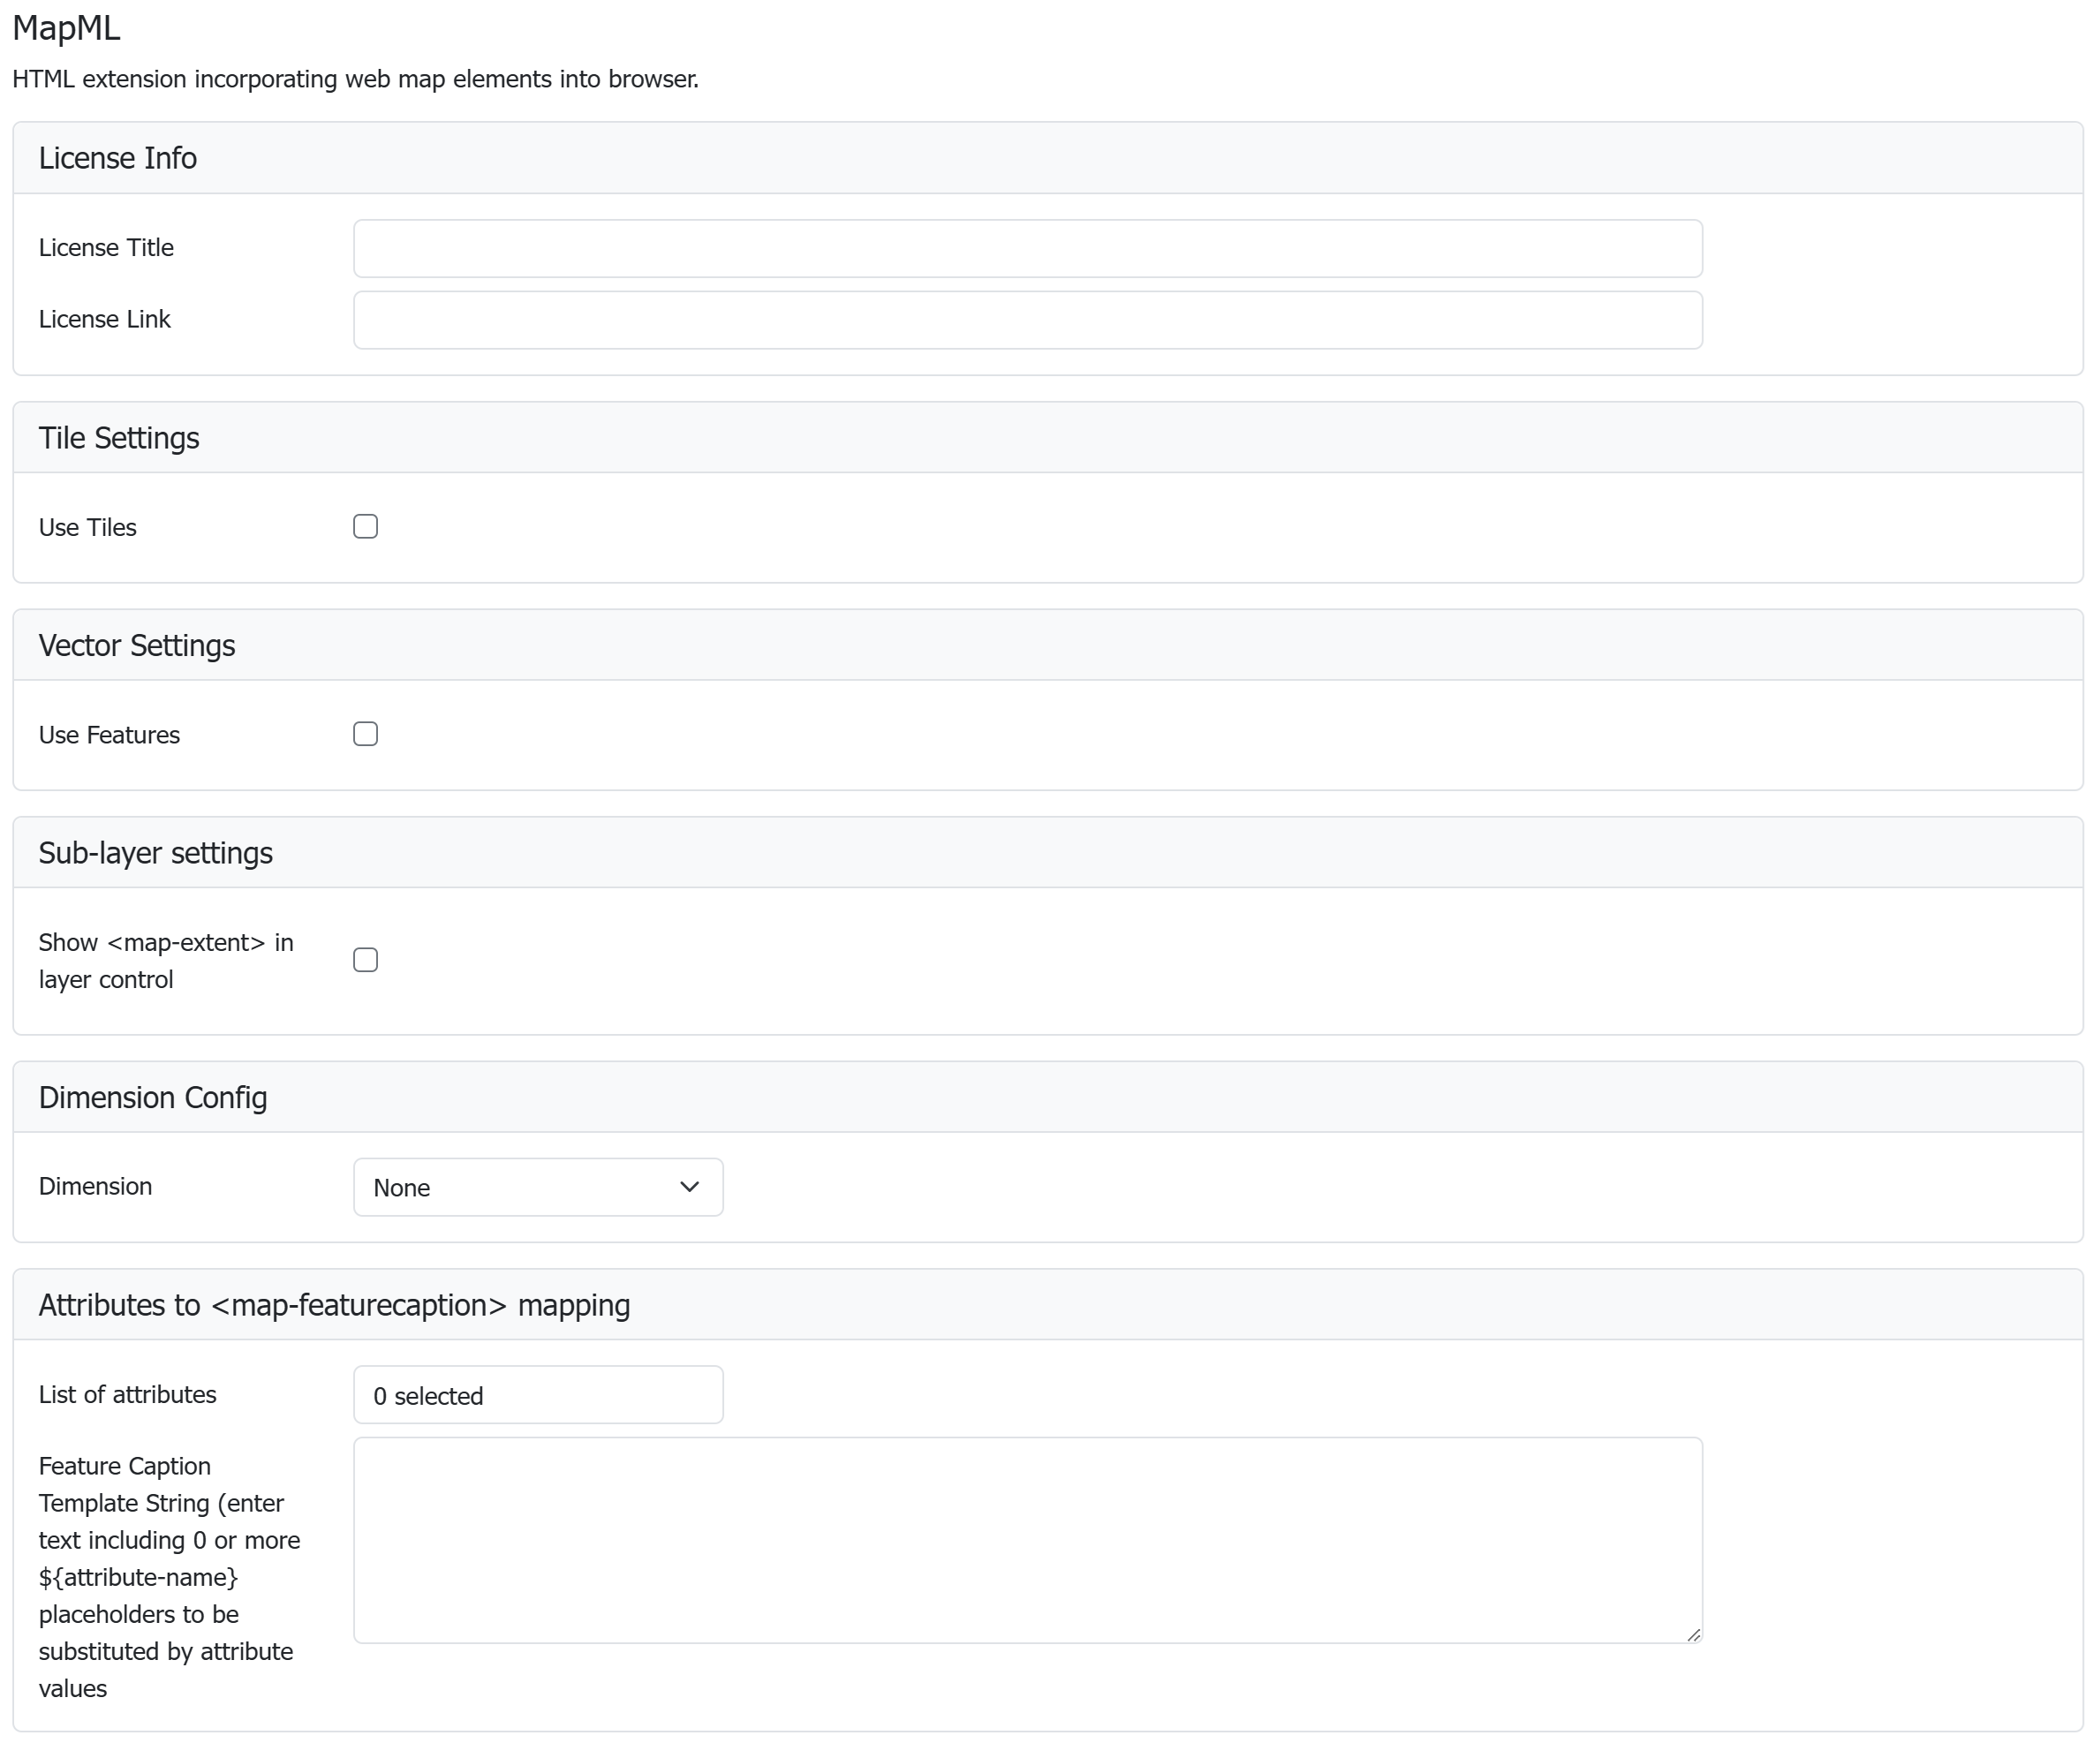Select the Dimension Config section header

click(153, 1098)
